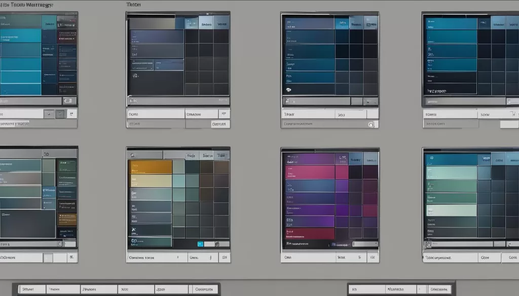Select the pale yellow swatch row
This screenshot has height=296, width=519.
pyautogui.click(x=150, y=181)
